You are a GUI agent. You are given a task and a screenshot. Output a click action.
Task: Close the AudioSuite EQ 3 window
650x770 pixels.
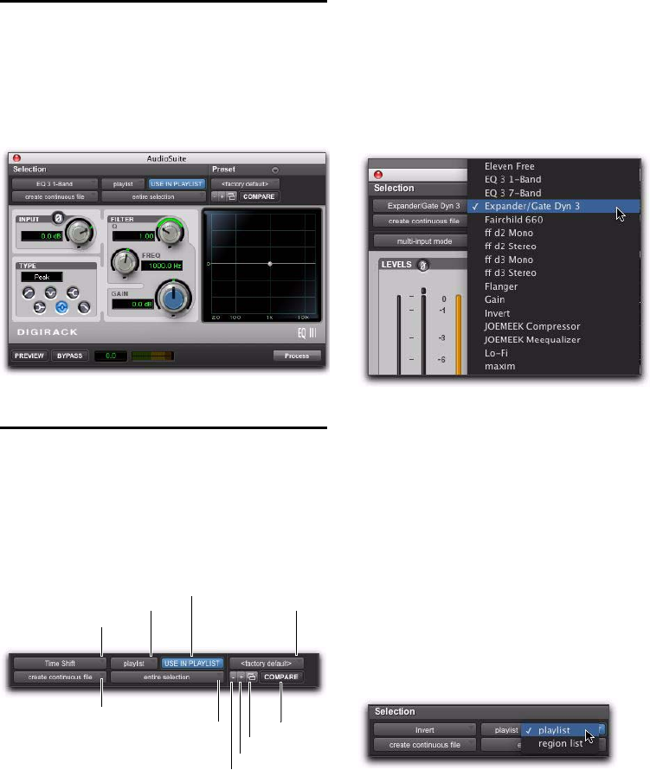click(x=16, y=158)
